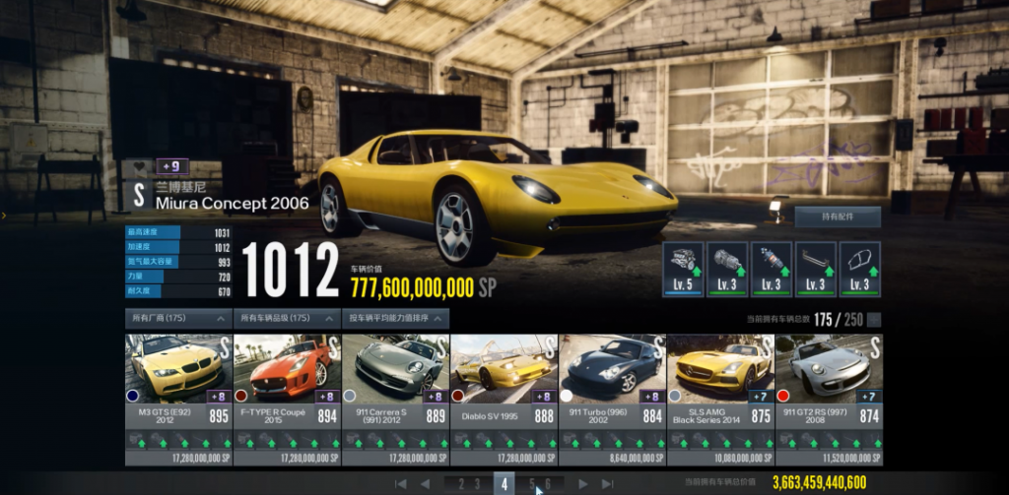Screen dimensions: 1009x495
Task: Go to the next page arrow
Action: 583,484
